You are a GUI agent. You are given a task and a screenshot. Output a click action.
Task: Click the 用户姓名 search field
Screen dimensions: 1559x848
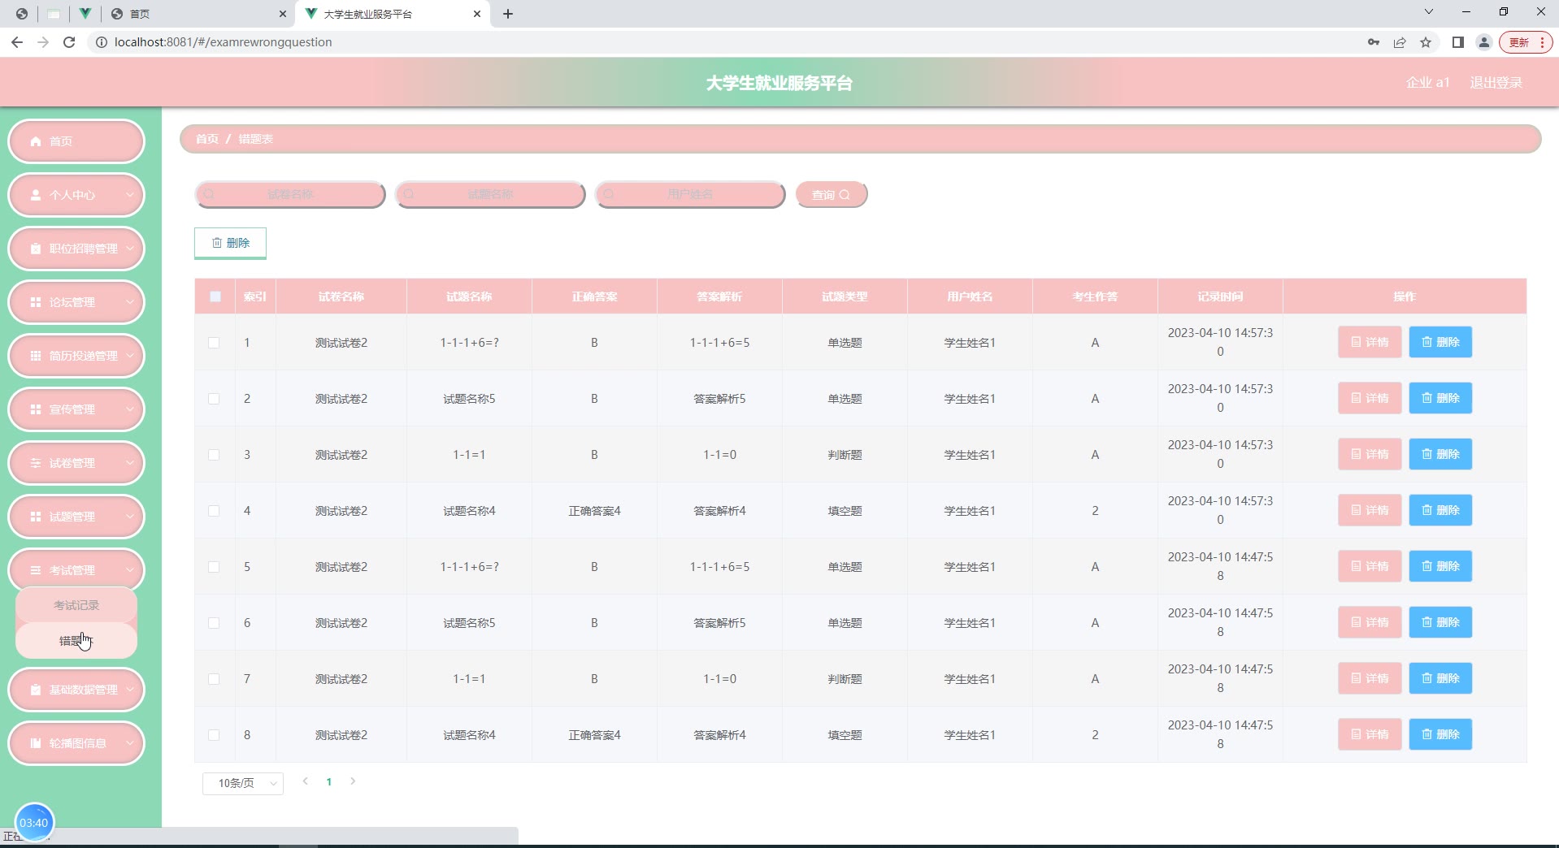tap(690, 195)
